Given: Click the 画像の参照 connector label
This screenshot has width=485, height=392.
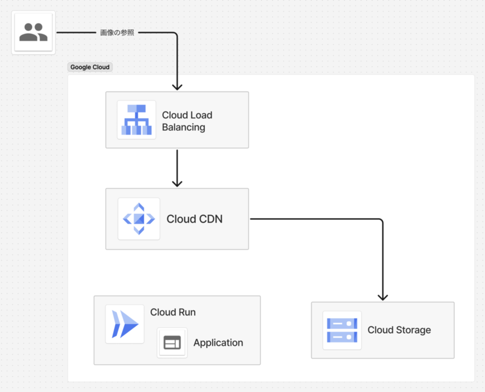Looking at the screenshot, I should point(117,33).
